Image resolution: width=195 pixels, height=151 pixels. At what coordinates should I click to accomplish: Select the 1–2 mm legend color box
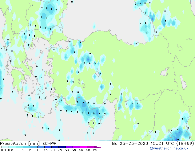19,147
